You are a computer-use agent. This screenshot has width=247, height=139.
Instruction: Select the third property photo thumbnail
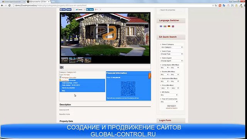click(x=80, y=60)
